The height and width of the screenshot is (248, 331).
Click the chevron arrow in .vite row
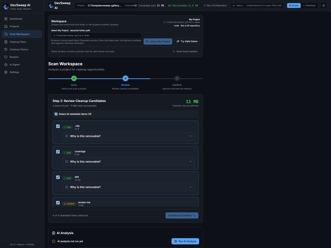click(190, 136)
